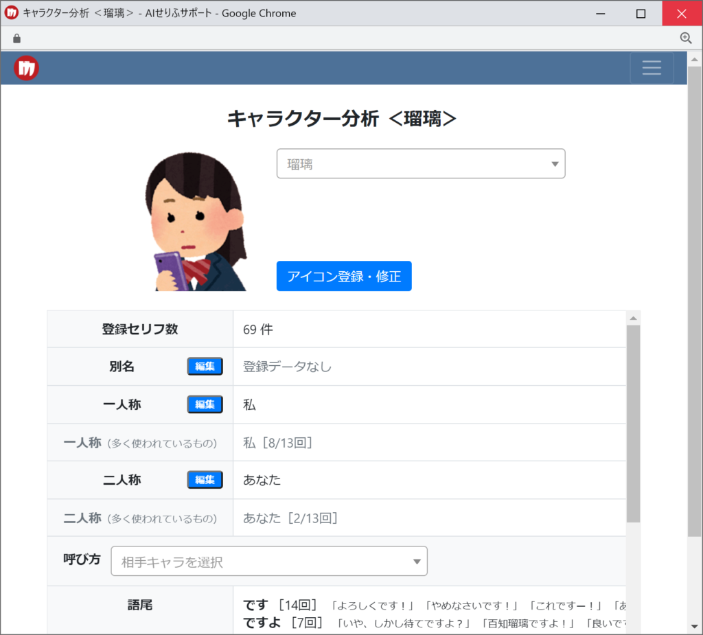Click 編集 next to 二人称
This screenshot has width=703, height=635.
pyautogui.click(x=205, y=480)
